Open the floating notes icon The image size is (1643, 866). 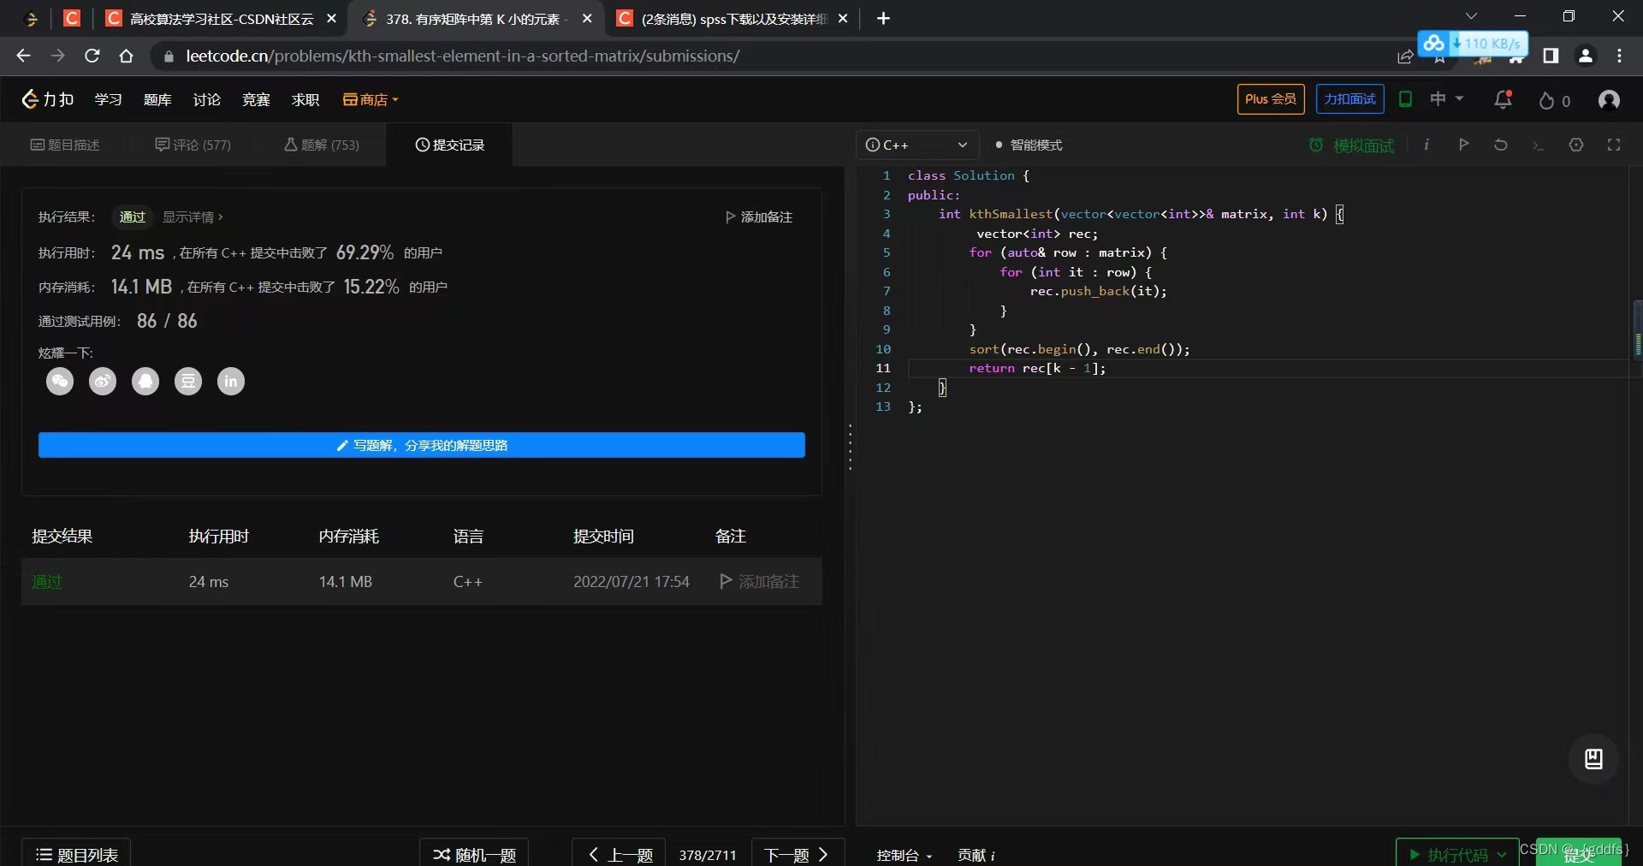pos(1593,759)
